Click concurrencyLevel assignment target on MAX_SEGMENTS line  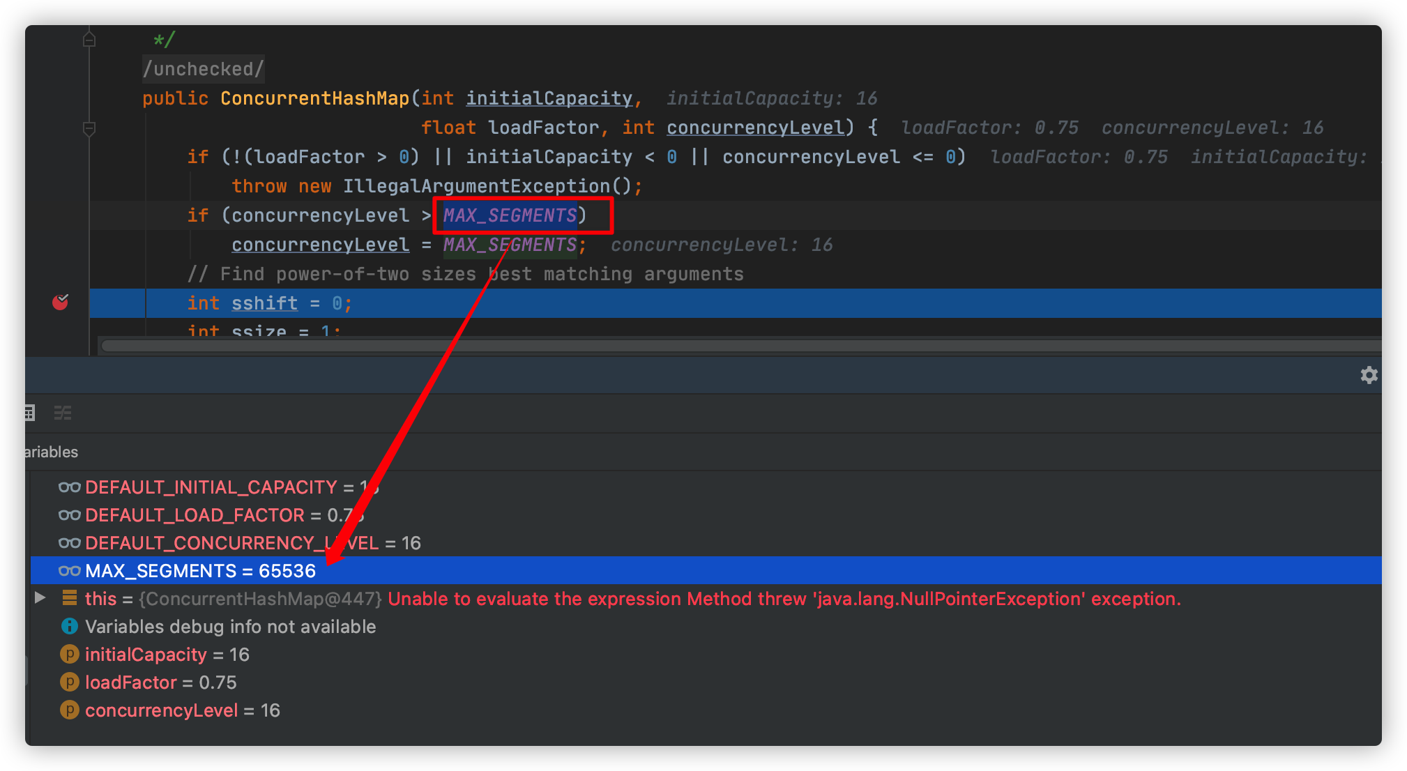click(x=320, y=245)
